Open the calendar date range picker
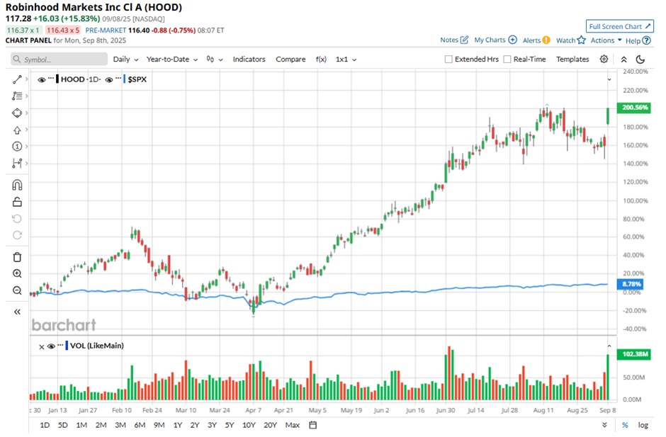Viewport: 666px width, 437px height. 313,425
